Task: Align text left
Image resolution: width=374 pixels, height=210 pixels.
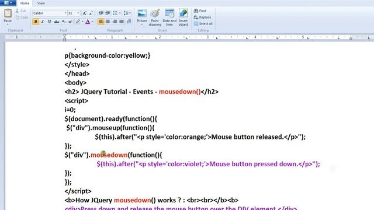Action: [x=101, y=22]
